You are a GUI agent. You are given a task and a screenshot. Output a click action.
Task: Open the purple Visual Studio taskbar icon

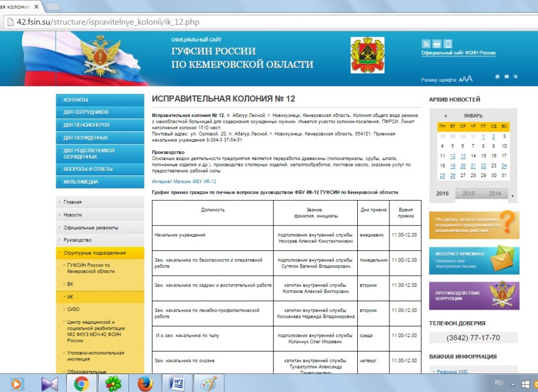tap(49, 384)
